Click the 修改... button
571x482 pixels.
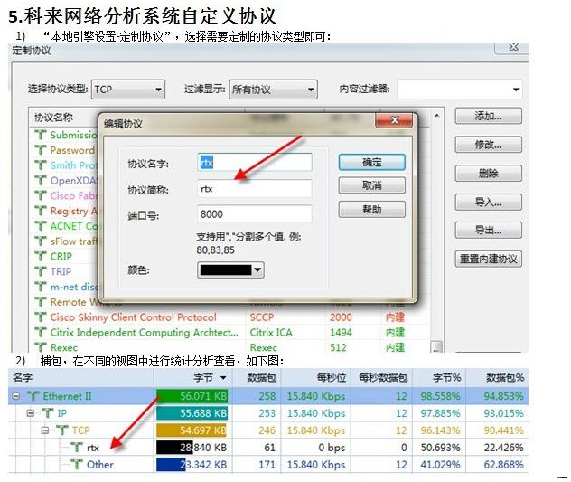point(489,145)
